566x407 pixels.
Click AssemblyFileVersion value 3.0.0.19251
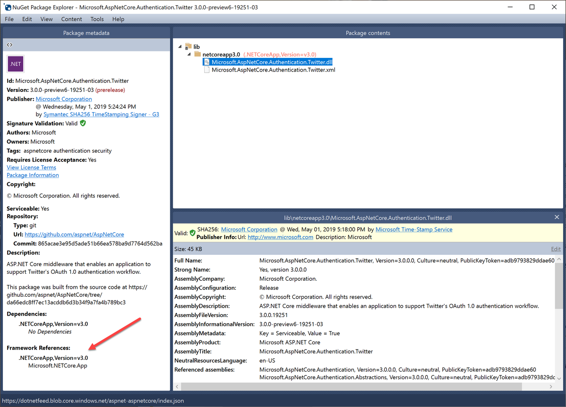tap(274, 315)
